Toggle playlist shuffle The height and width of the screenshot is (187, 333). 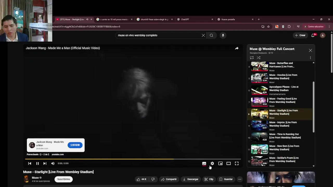point(259,58)
